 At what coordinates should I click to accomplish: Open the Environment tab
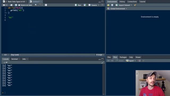[112, 2]
